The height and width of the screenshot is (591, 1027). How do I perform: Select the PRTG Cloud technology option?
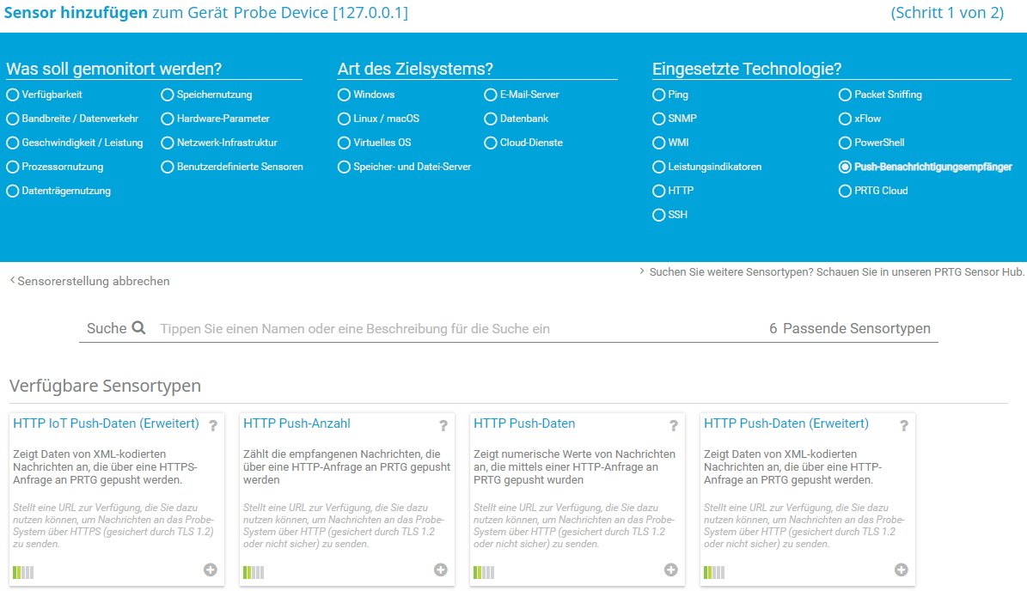[846, 191]
